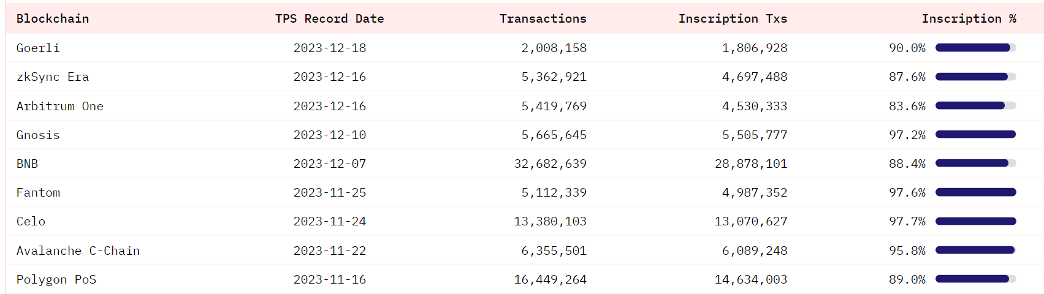Image resolution: width=1044 pixels, height=294 pixels.
Task: Select the Avalanche C-Chain row name
Action: (x=78, y=251)
